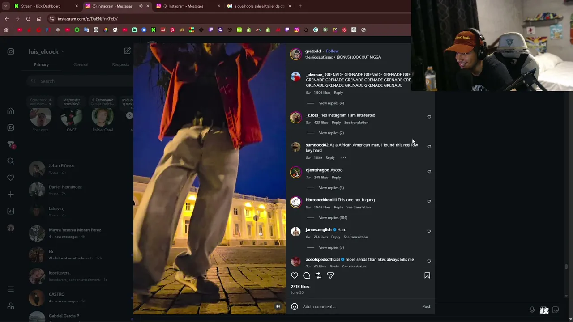Open Instagram Search from the sidebar
The width and height of the screenshot is (573, 322).
(11, 161)
